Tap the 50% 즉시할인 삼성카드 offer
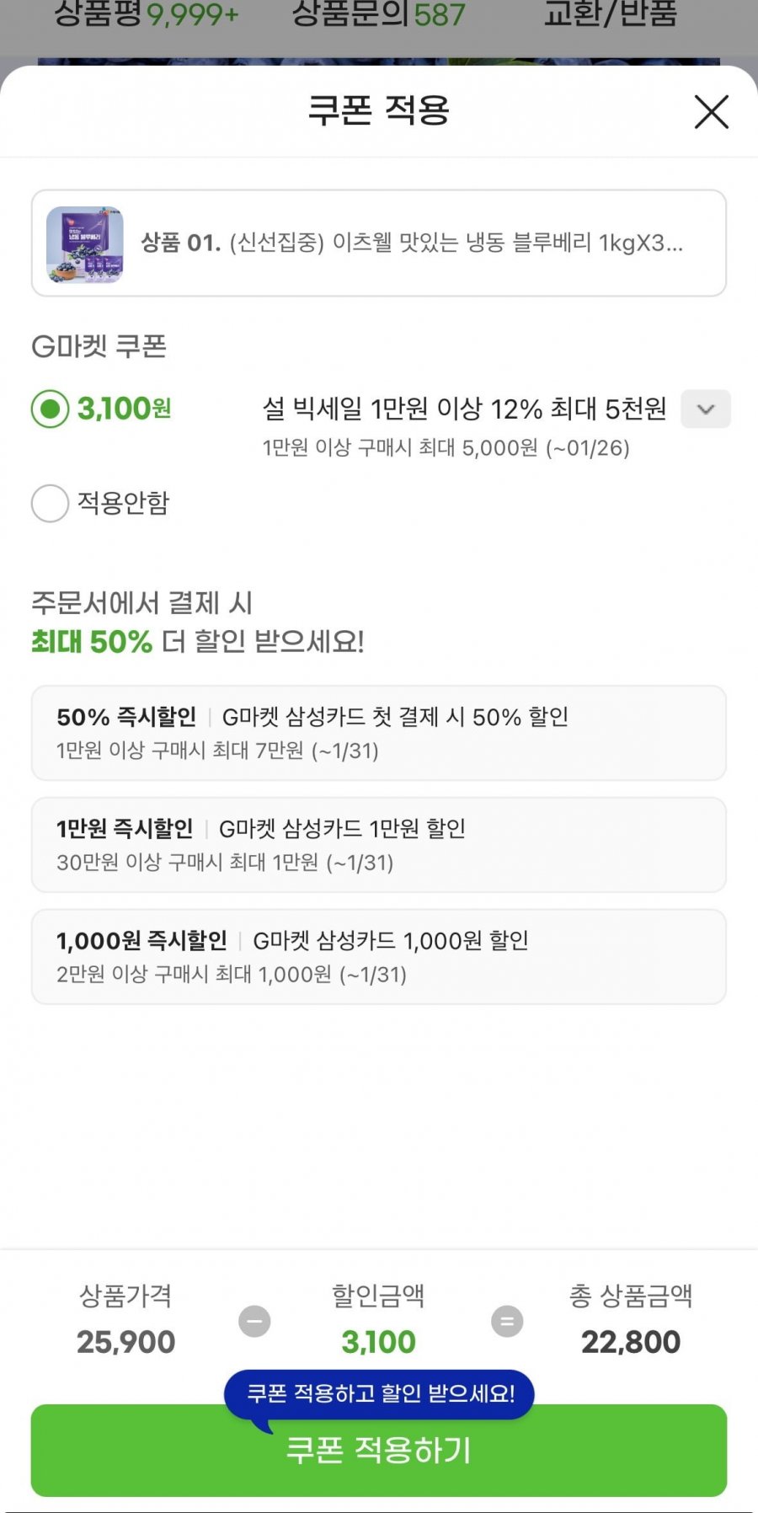 379,733
